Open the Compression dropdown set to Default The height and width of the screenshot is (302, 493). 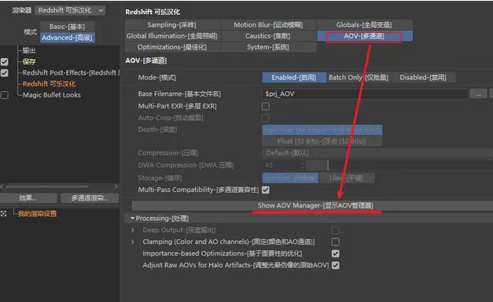click(377, 153)
